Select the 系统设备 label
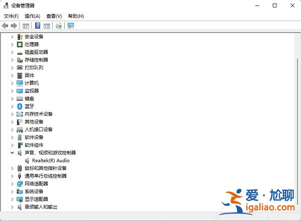 [x=34, y=191]
